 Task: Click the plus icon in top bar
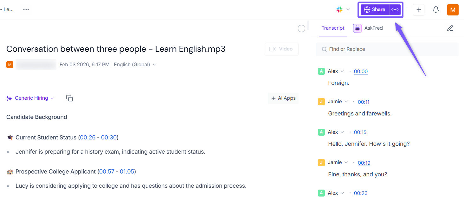pos(419,10)
